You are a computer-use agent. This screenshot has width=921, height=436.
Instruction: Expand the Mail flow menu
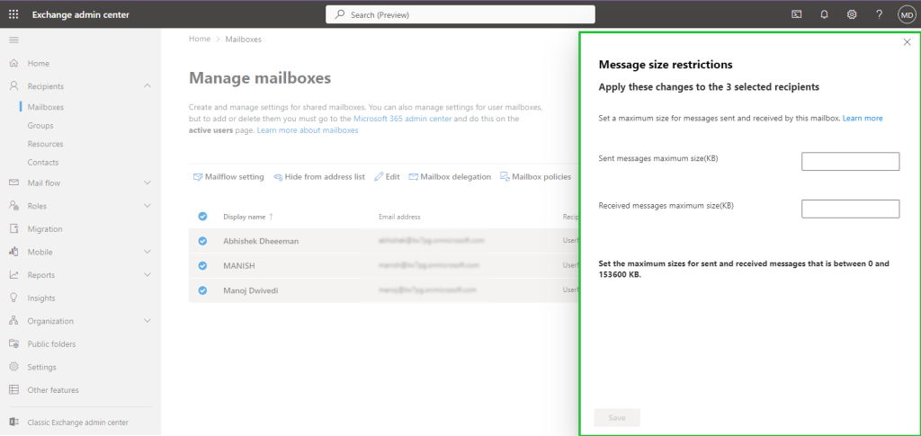[148, 183]
